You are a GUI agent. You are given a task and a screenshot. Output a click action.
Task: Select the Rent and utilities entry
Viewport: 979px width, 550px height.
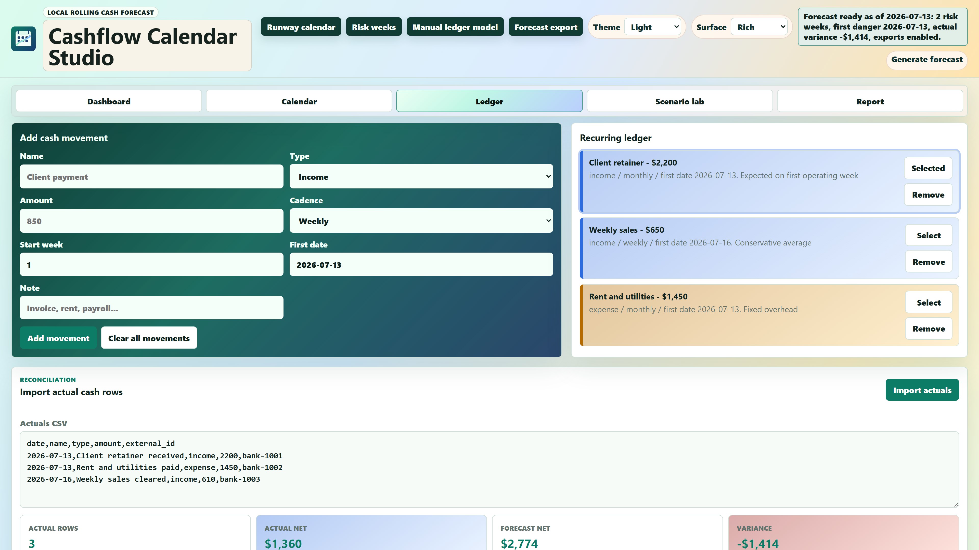pyautogui.click(x=929, y=302)
